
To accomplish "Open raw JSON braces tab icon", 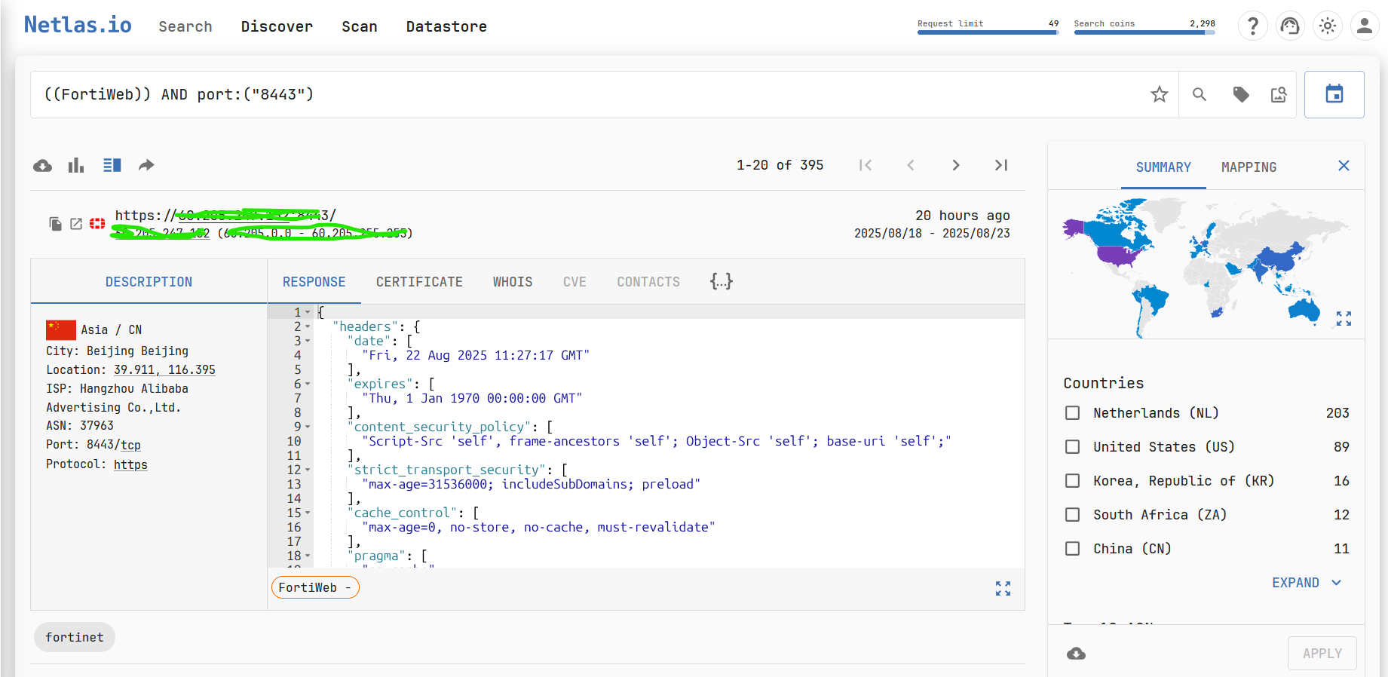I will 722,281.
